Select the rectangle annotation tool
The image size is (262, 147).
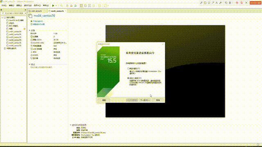tap(205, 3)
